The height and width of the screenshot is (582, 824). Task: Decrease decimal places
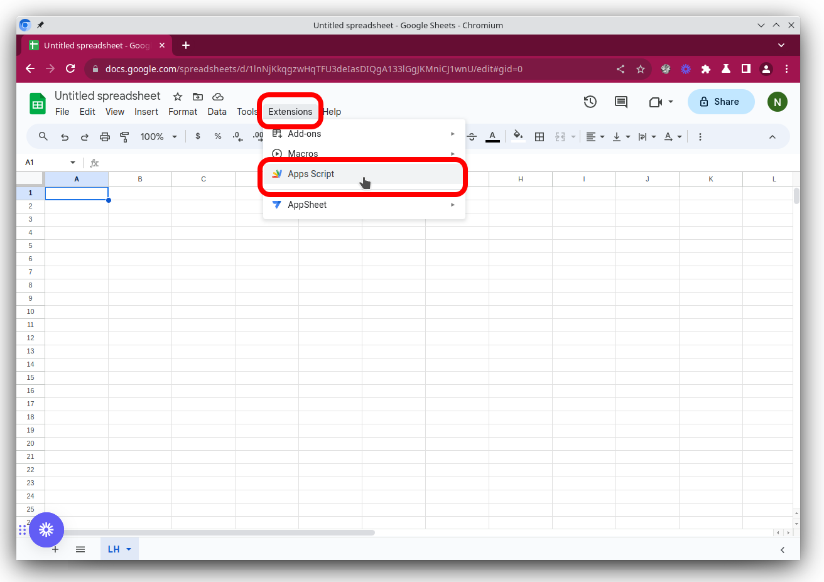pyautogui.click(x=237, y=136)
